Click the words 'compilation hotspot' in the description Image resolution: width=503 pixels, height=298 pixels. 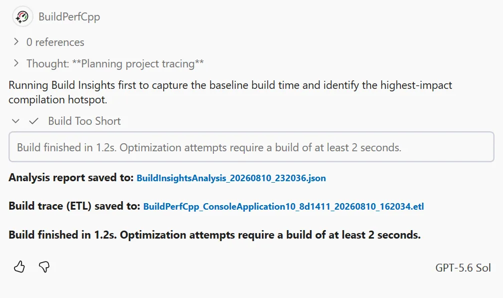(57, 100)
